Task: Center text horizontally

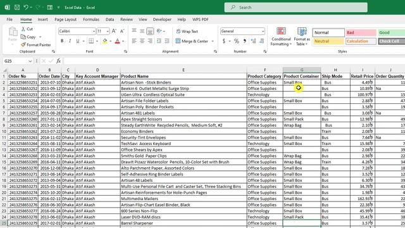Action: coord(142,41)
